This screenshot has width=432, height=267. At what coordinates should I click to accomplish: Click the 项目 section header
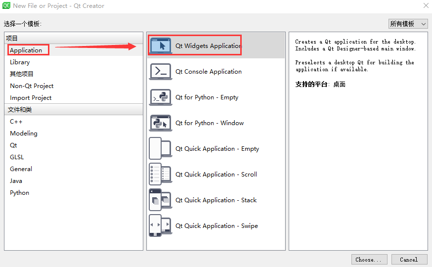(74, 38)
